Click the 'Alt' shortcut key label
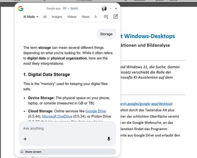 click(65, 8)
